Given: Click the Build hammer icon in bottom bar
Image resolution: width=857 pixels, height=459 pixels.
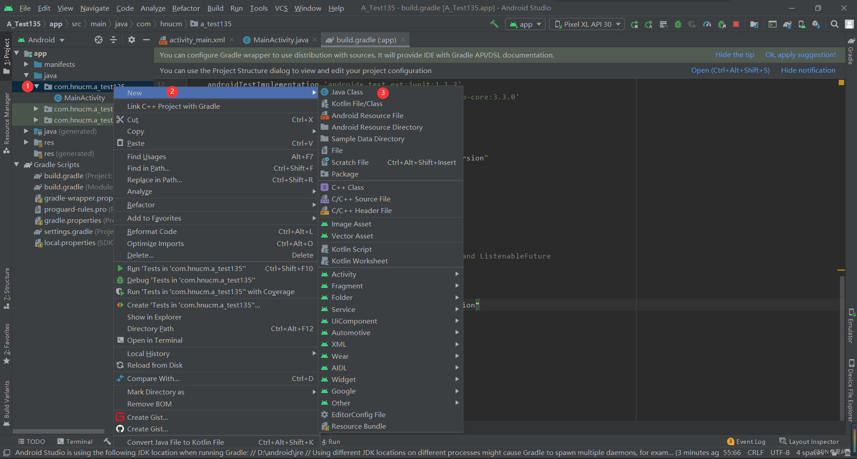Looking at the screenshot, I should click(107, 441).
